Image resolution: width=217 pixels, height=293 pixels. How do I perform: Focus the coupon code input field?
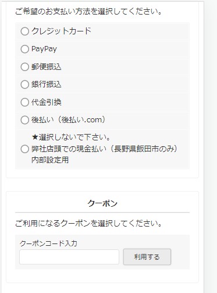point(69,257)
